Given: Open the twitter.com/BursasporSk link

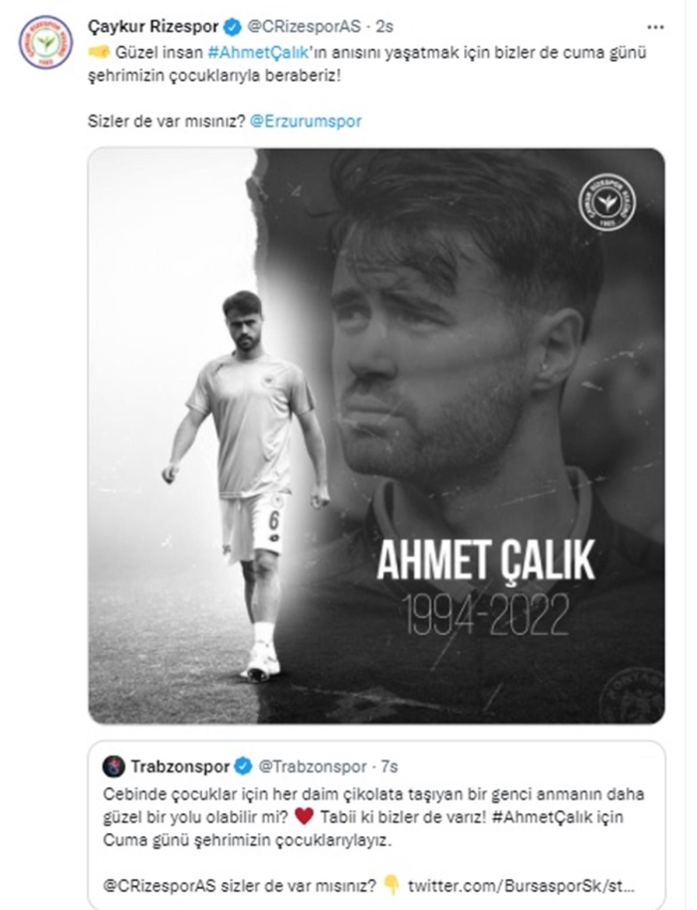Looking at the screenshot, I should pos(519,881).
